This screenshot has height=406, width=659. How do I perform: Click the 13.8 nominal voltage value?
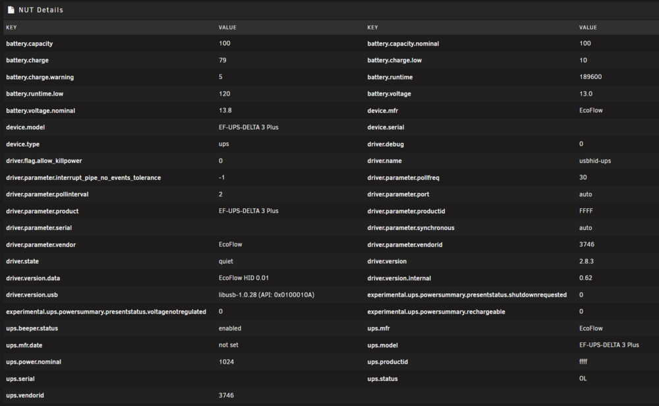225,111
